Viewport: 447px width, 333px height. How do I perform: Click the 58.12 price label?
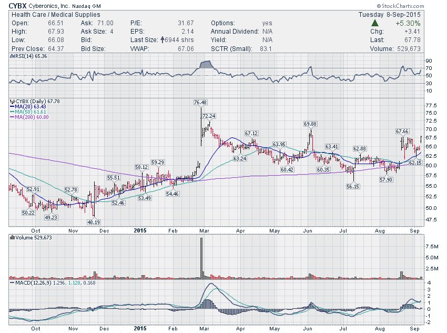tap(141, 167)
